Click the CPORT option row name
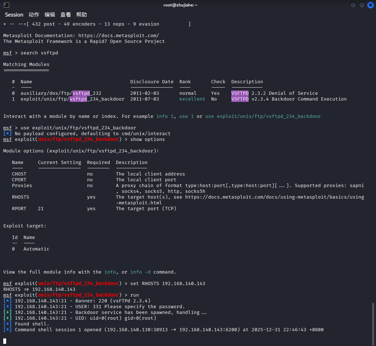 19,179
